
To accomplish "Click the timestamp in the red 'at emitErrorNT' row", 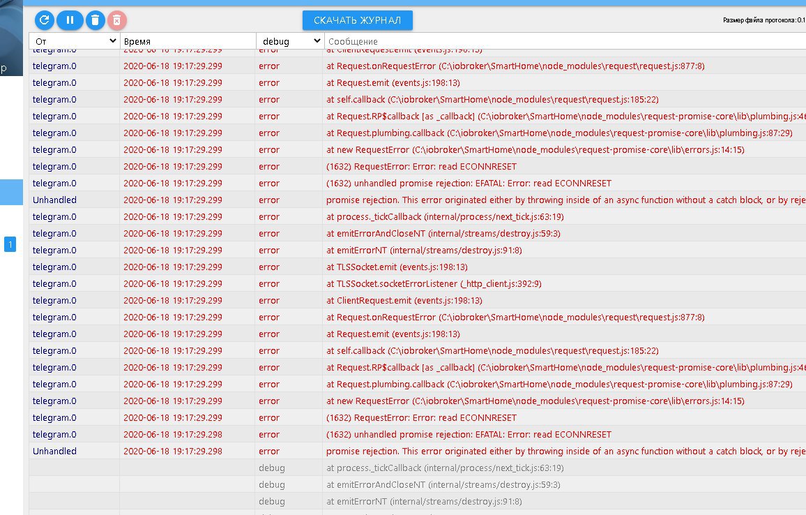I will coord(173,250).
